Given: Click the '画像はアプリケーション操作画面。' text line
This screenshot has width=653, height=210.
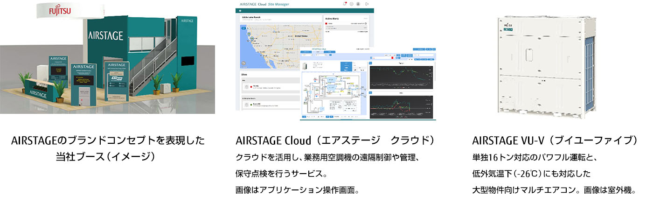Looking at the screenshot, I should click(x=298, y=190).
